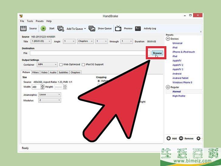Image resolution: width=221 pixels, height=166 pixels.
Task: Click the Source clapperboard icon
Action: [23, 28]
